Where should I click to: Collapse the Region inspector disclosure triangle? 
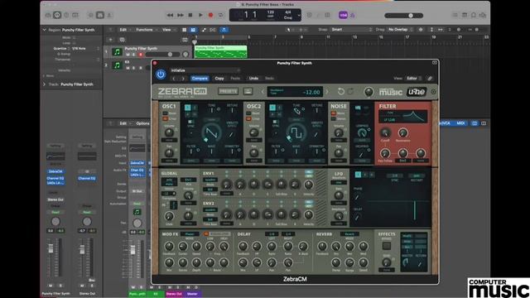[44, 30]
